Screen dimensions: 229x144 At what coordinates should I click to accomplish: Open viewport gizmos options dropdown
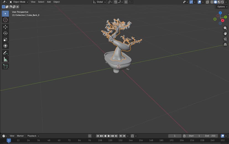point(194,2)
